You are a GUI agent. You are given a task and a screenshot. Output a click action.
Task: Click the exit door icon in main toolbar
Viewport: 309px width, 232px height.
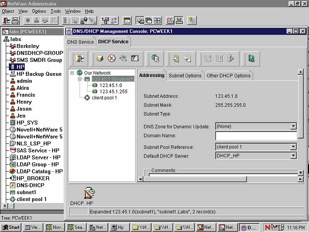tap(6, 21)
